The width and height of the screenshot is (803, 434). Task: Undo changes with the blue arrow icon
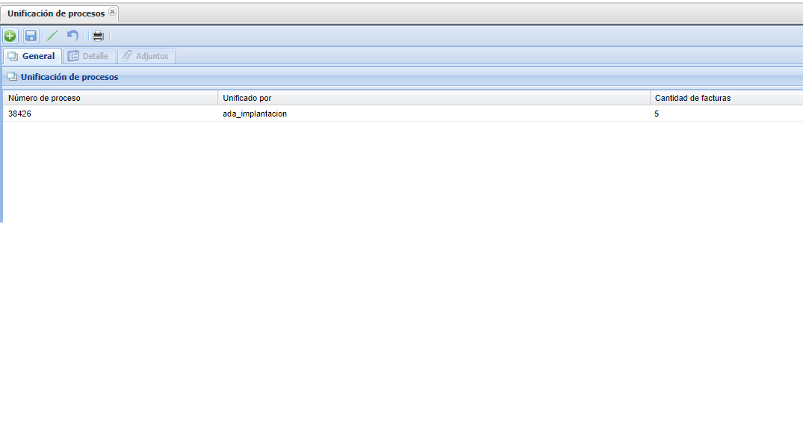click(72, 36)
